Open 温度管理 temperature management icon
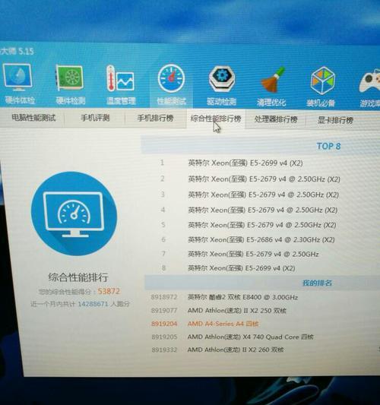This screenshot has height=405, width=380. 120,78
